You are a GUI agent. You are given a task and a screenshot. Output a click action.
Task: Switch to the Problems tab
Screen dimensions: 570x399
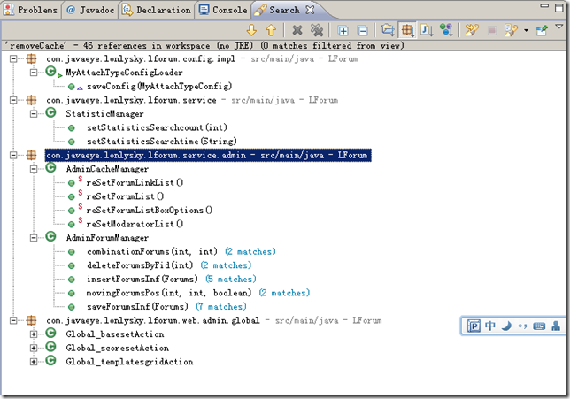pos(30,10)
